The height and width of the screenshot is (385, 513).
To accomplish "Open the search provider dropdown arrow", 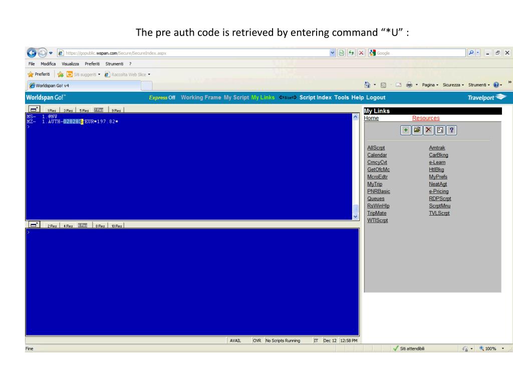I will click(x=478, y=53).
